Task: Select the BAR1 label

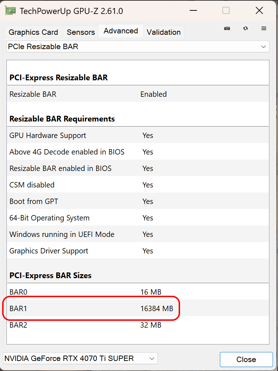Action: 18,309
